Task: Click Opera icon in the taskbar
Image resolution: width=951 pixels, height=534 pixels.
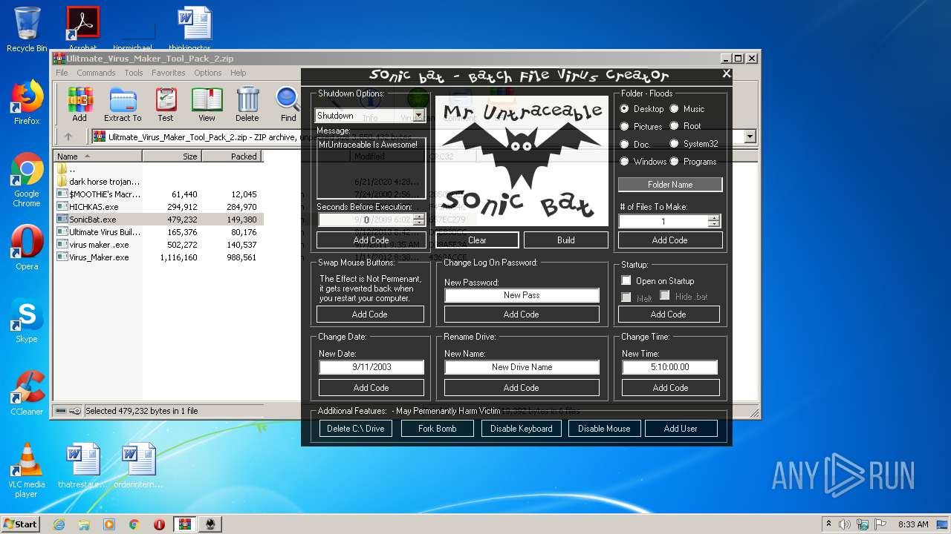Action: (x=159, y=524)
